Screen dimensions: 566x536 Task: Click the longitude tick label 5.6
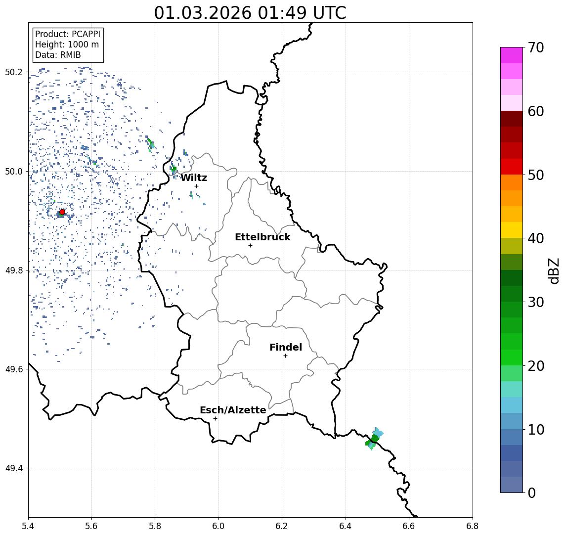pyautogui.click(x=91, y=526)
